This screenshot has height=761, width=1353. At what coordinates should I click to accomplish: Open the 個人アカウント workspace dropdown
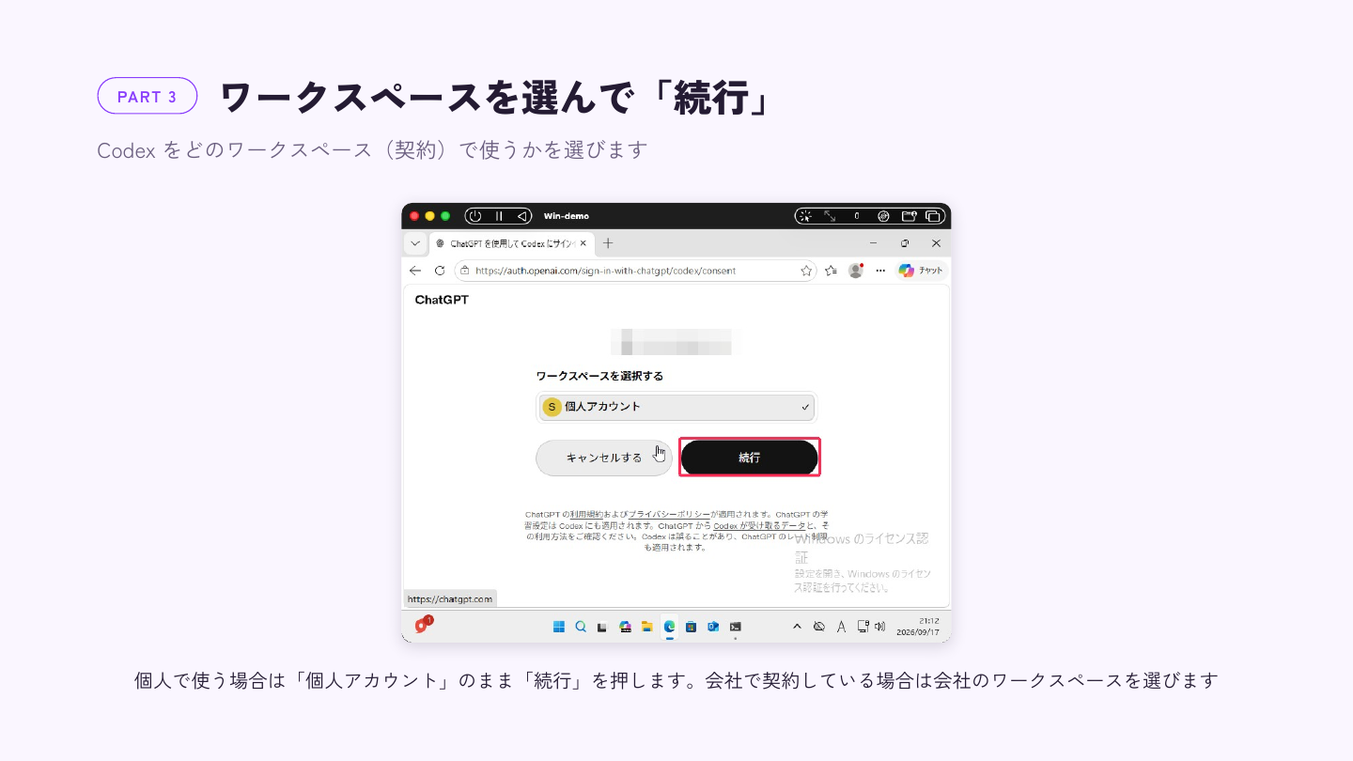(x=676, y=407)
